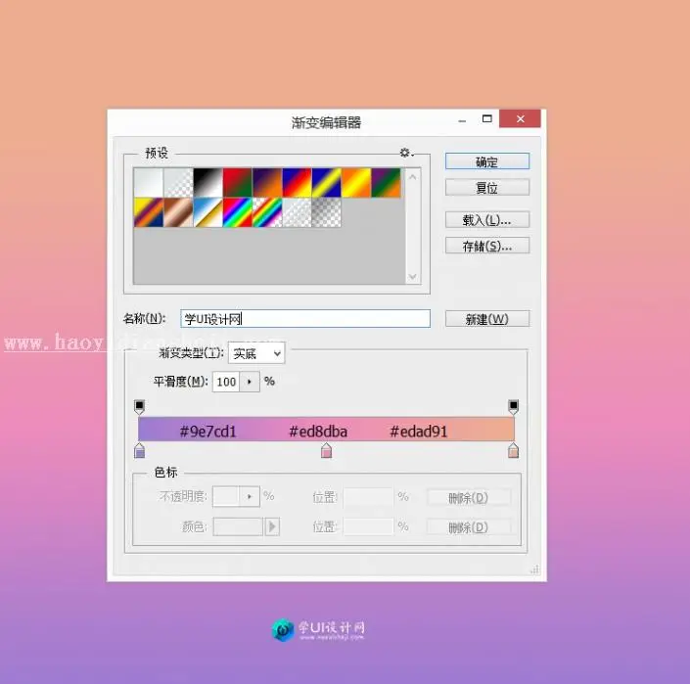Select the blue-yellow-blue gradient preset
Screen dimensions: 690x684
pos(327,183)
